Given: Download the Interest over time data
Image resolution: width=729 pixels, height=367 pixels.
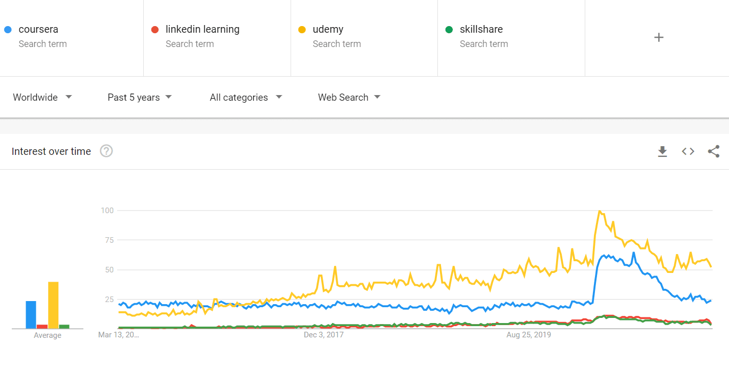Looking at the screenshot, I should click(662, 151).
